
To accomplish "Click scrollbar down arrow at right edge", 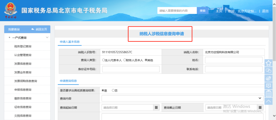I will (274, 116).
